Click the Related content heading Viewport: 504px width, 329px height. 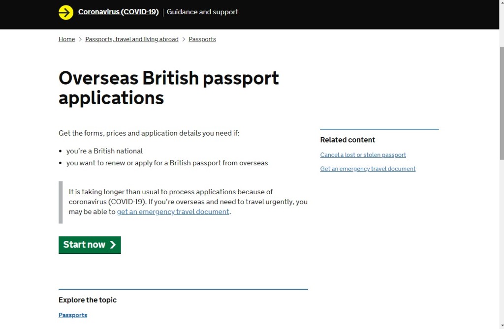347,140
